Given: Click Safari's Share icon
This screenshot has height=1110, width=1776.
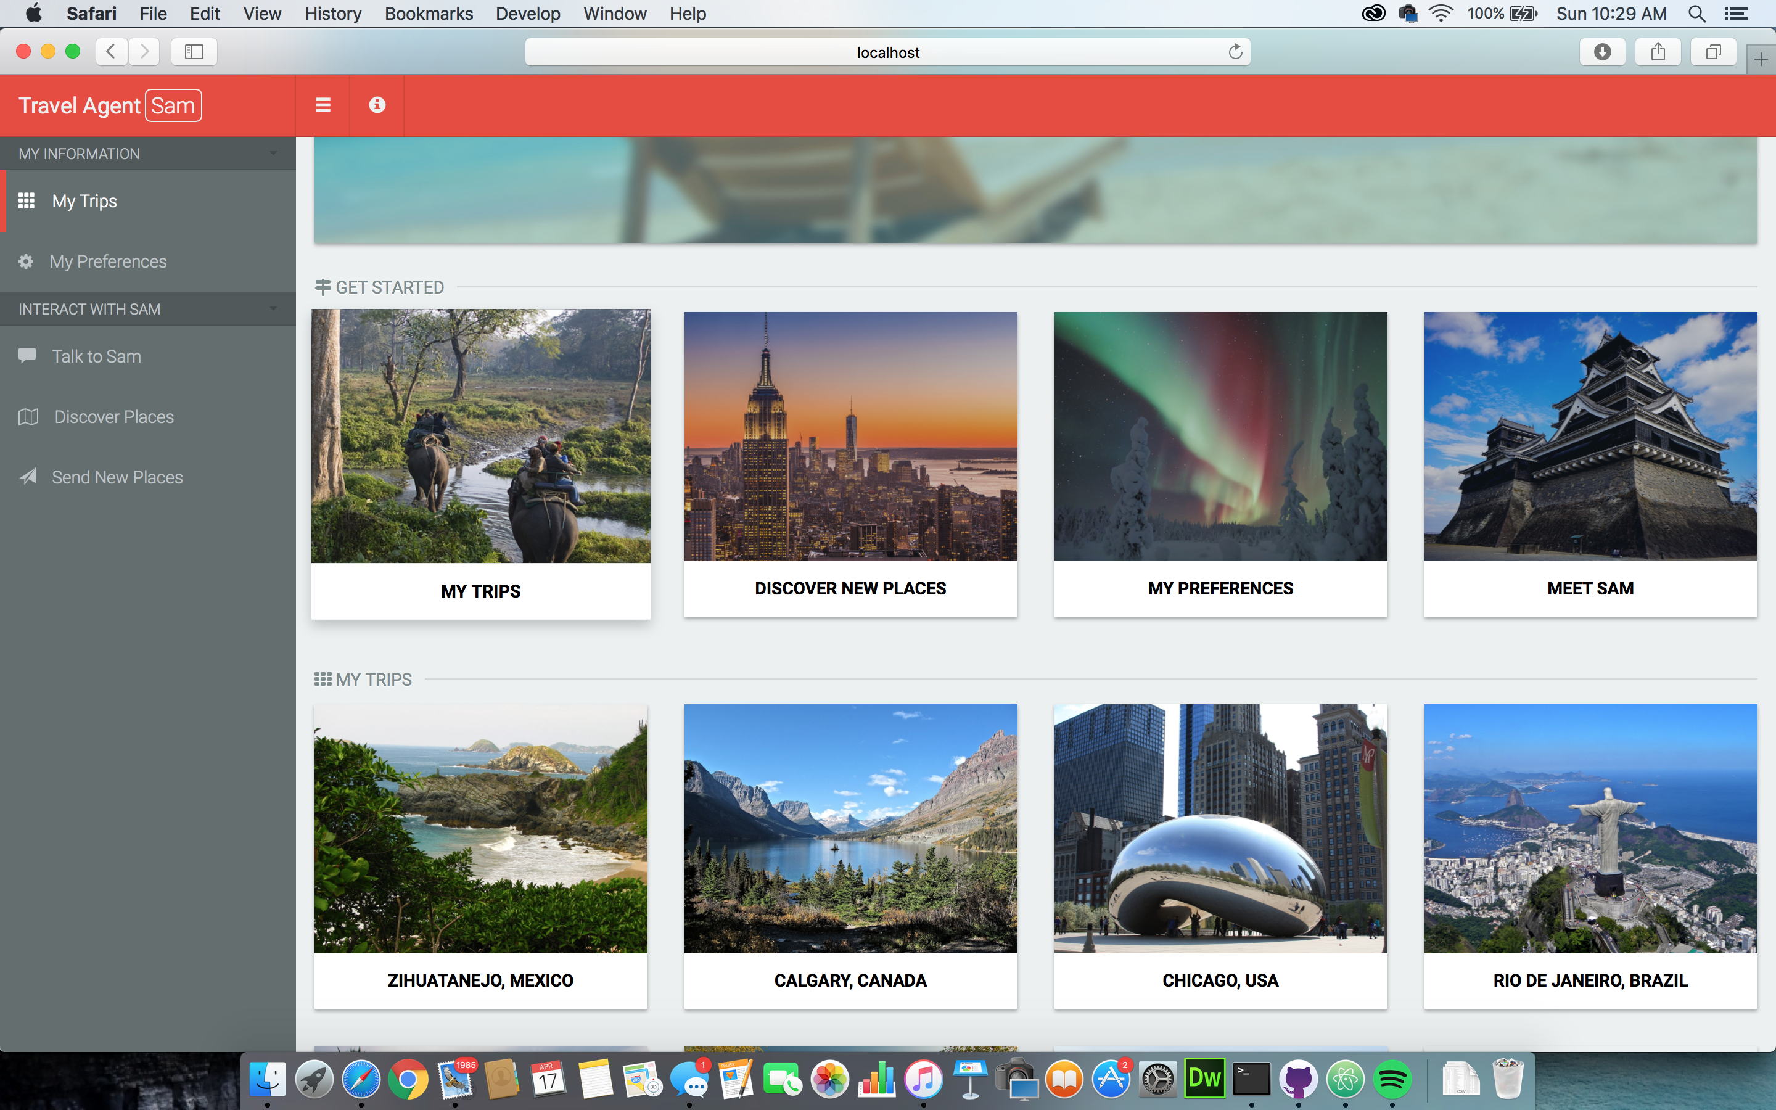Looking at the screenshot, I should [1658, 51].
